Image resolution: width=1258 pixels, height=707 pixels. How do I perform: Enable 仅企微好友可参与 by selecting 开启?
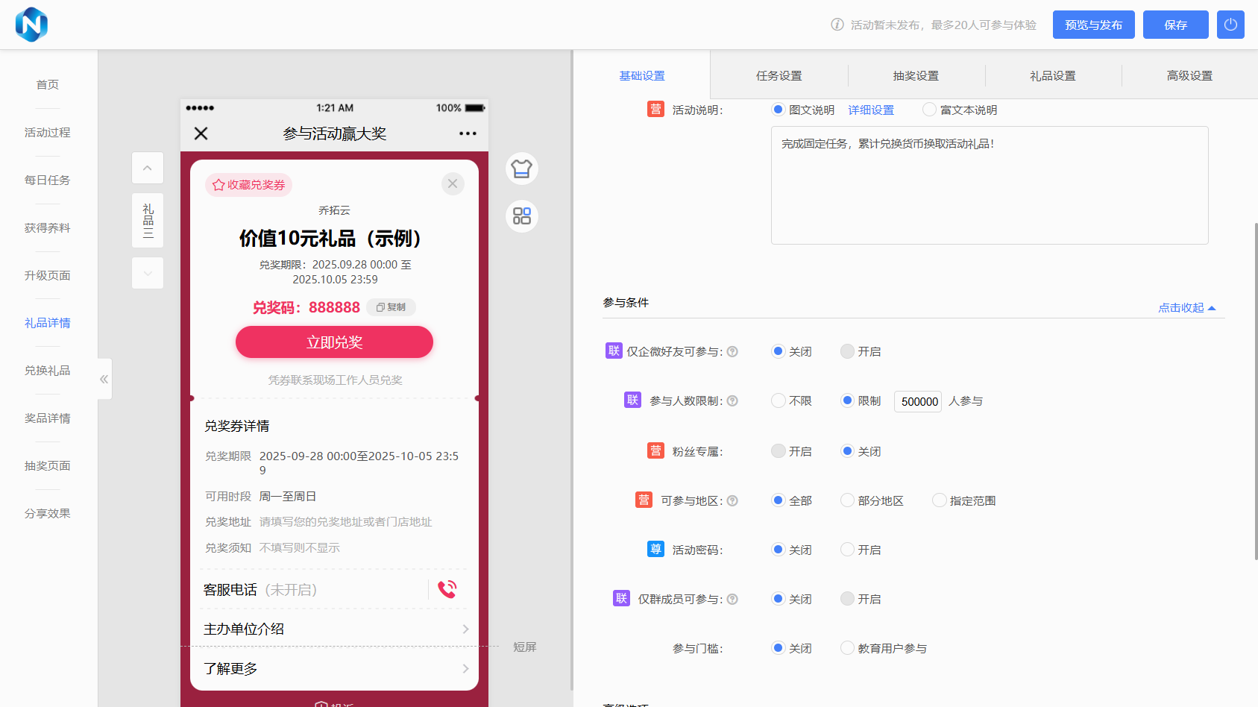click(847, 351)
